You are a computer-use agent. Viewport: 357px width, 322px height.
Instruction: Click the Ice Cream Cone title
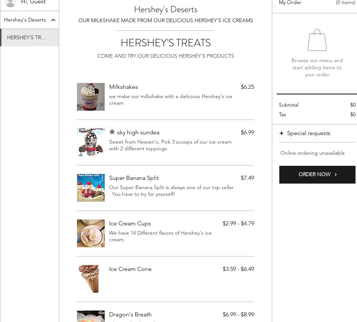tap(130, 269)
